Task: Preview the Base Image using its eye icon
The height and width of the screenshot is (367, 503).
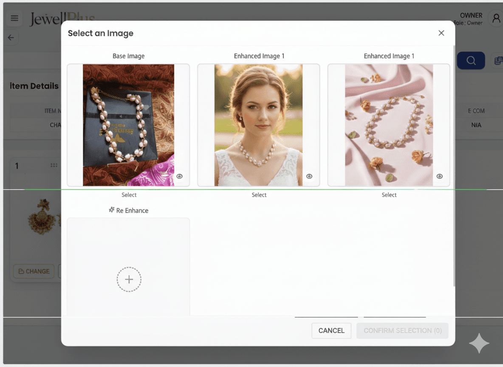Action: click(179, 176)
